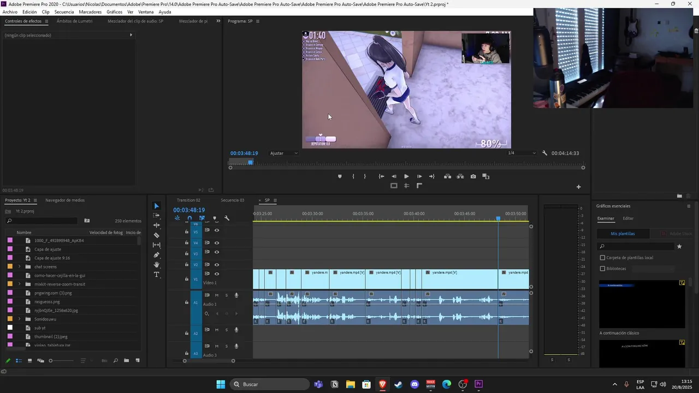Select Mis plantillas button
Screen dimensions: 699x393
(623, 234)
